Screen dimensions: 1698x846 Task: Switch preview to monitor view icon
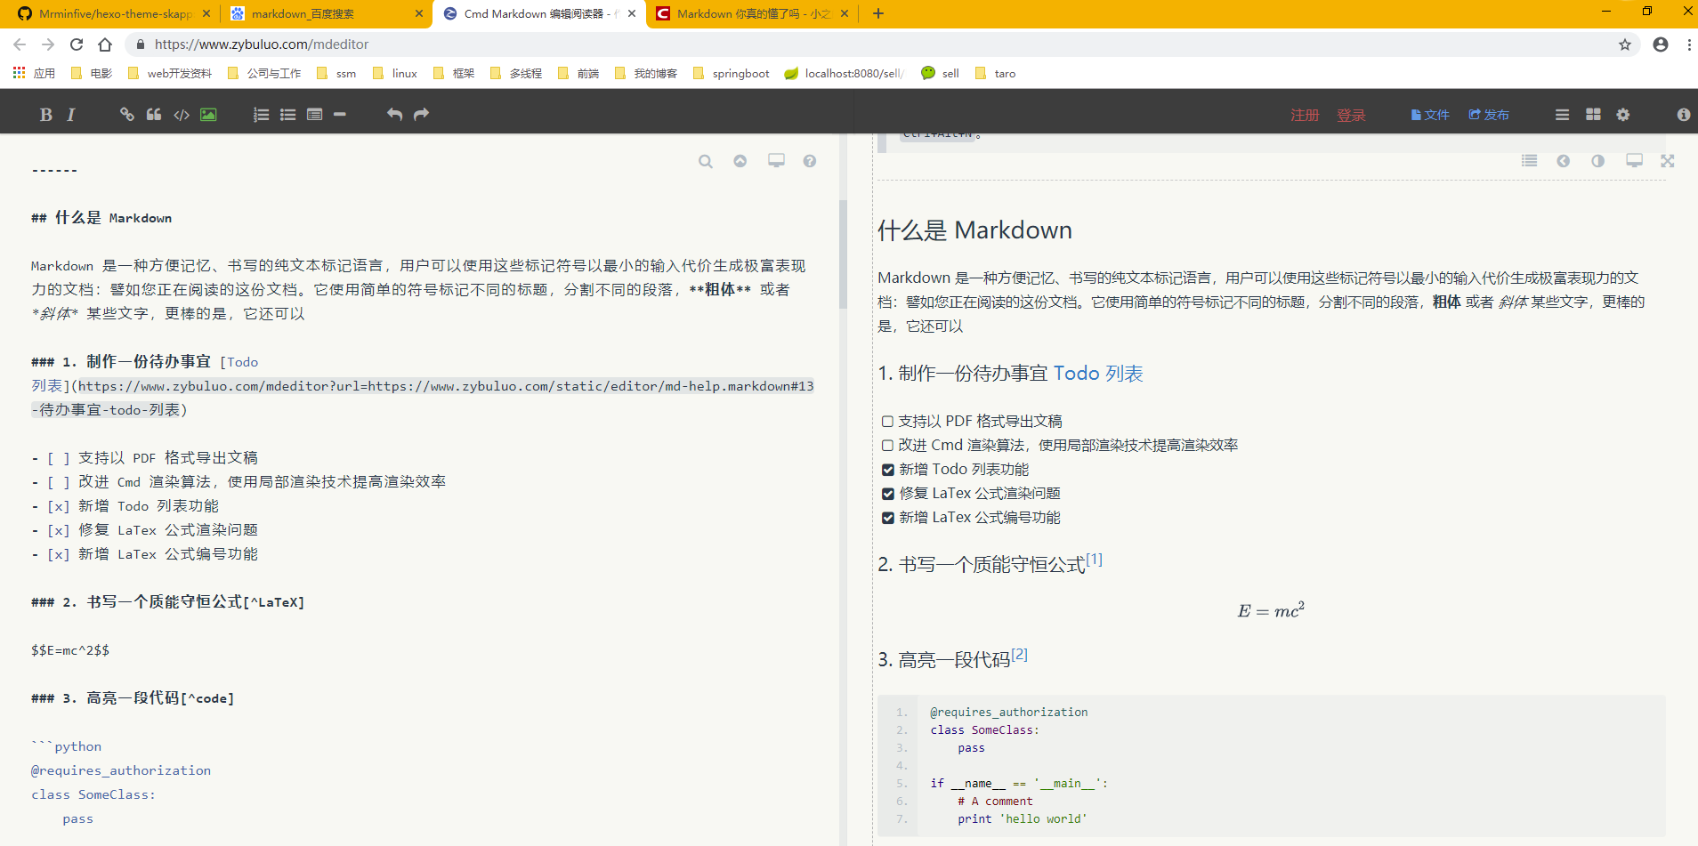pyautogui.click(x=1634, y=161)
